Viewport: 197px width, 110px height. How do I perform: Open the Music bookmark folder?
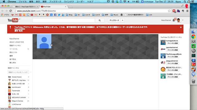[x=114, y=15]
